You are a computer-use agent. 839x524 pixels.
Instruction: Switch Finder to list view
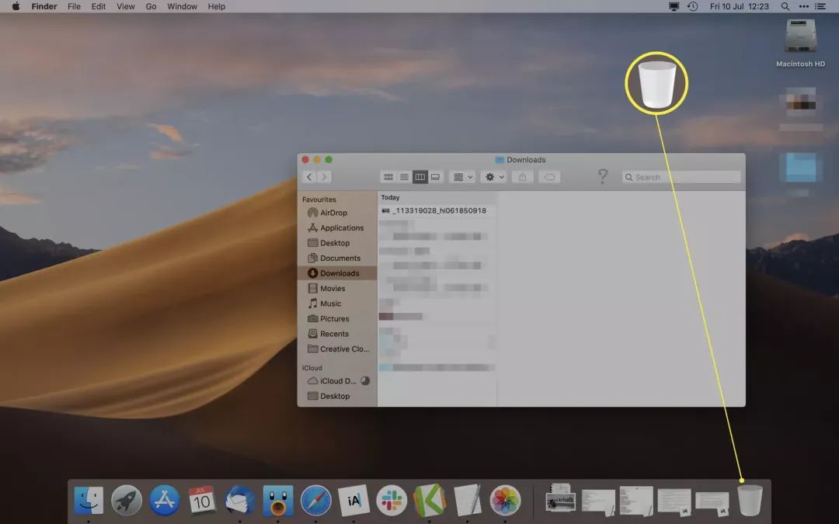(405, 177)
